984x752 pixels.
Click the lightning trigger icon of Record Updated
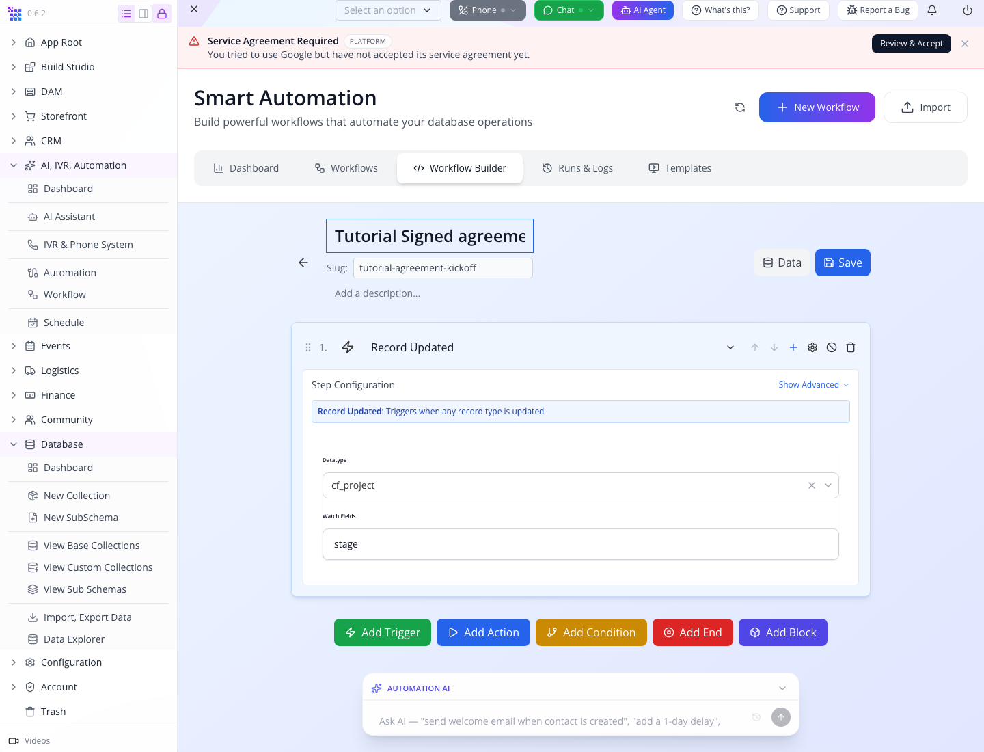pyautogui.click(x=348, y=347)
